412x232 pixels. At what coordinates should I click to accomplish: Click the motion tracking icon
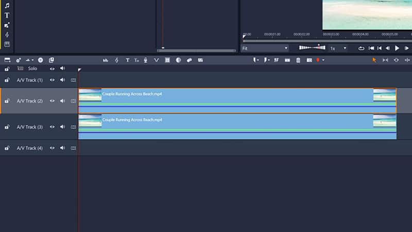189,60
